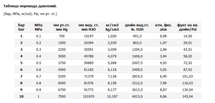Screen dimensions: 215x103
Task: Select the in. H2O value 2409,0
Action: click(137, 70)
